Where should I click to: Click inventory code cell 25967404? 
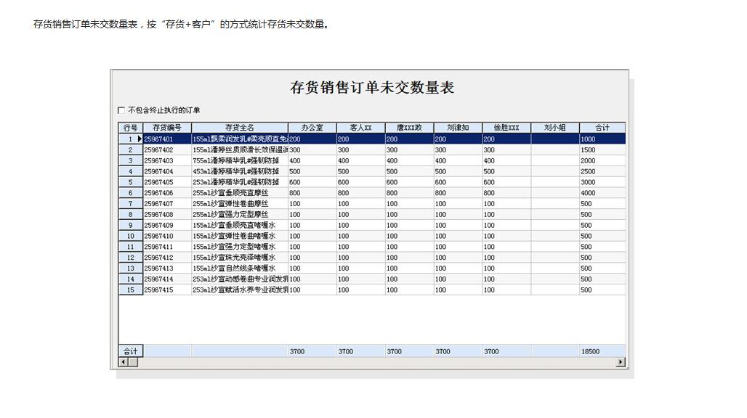[x=167, y=171]
